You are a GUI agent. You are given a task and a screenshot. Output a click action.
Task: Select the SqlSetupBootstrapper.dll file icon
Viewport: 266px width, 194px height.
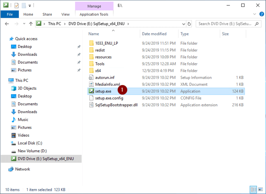coord(91,105)
